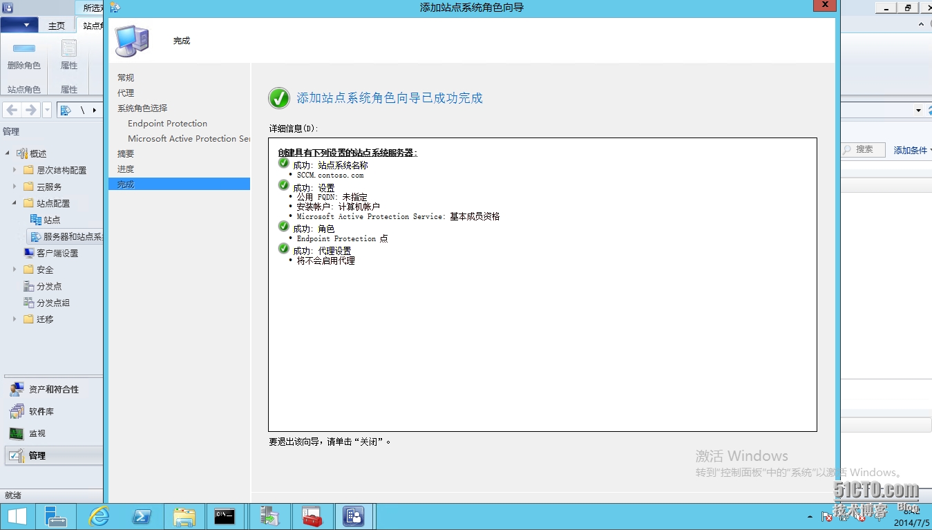Click the breadcrumb path node icon
932x530 pixels.
tap(66, 110)
